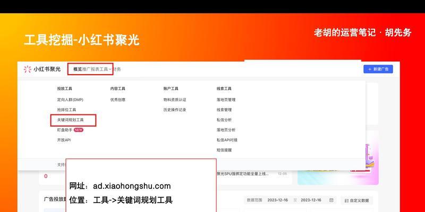This screenshot has width=425, height=212.
Task: Open 落地页分析 menu entry
Action: (x=226, y=130)
